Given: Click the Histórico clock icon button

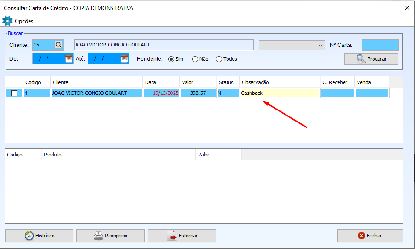Looking at the screenshot, I should pyautogui.click(x=39, y=236).
